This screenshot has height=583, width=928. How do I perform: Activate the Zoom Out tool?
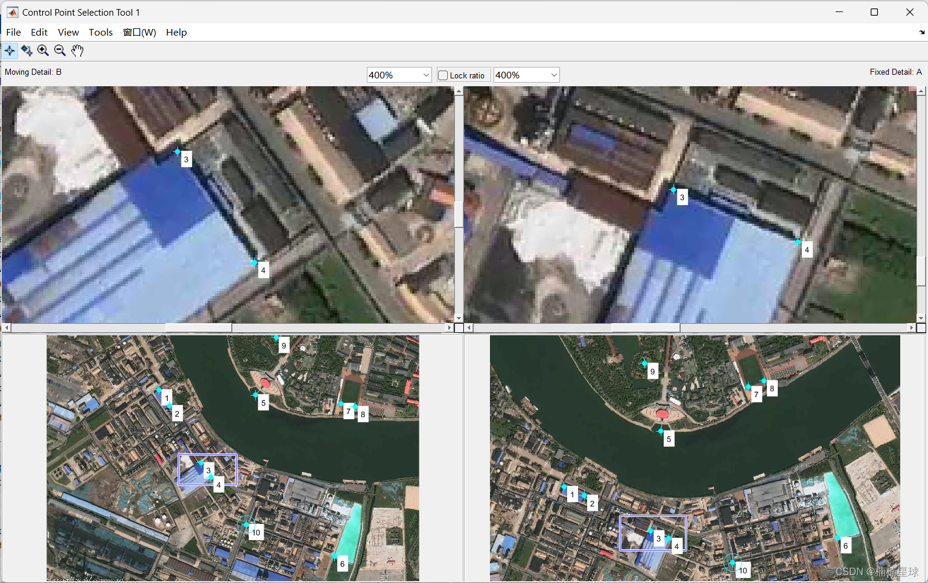(60, 51)
